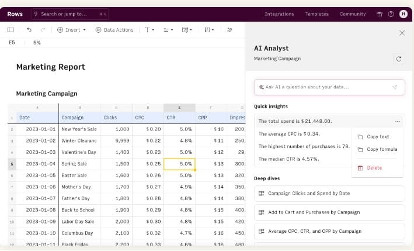Choose Delete in the context menu
The image size is (414, 251).
tap(374, 168)
